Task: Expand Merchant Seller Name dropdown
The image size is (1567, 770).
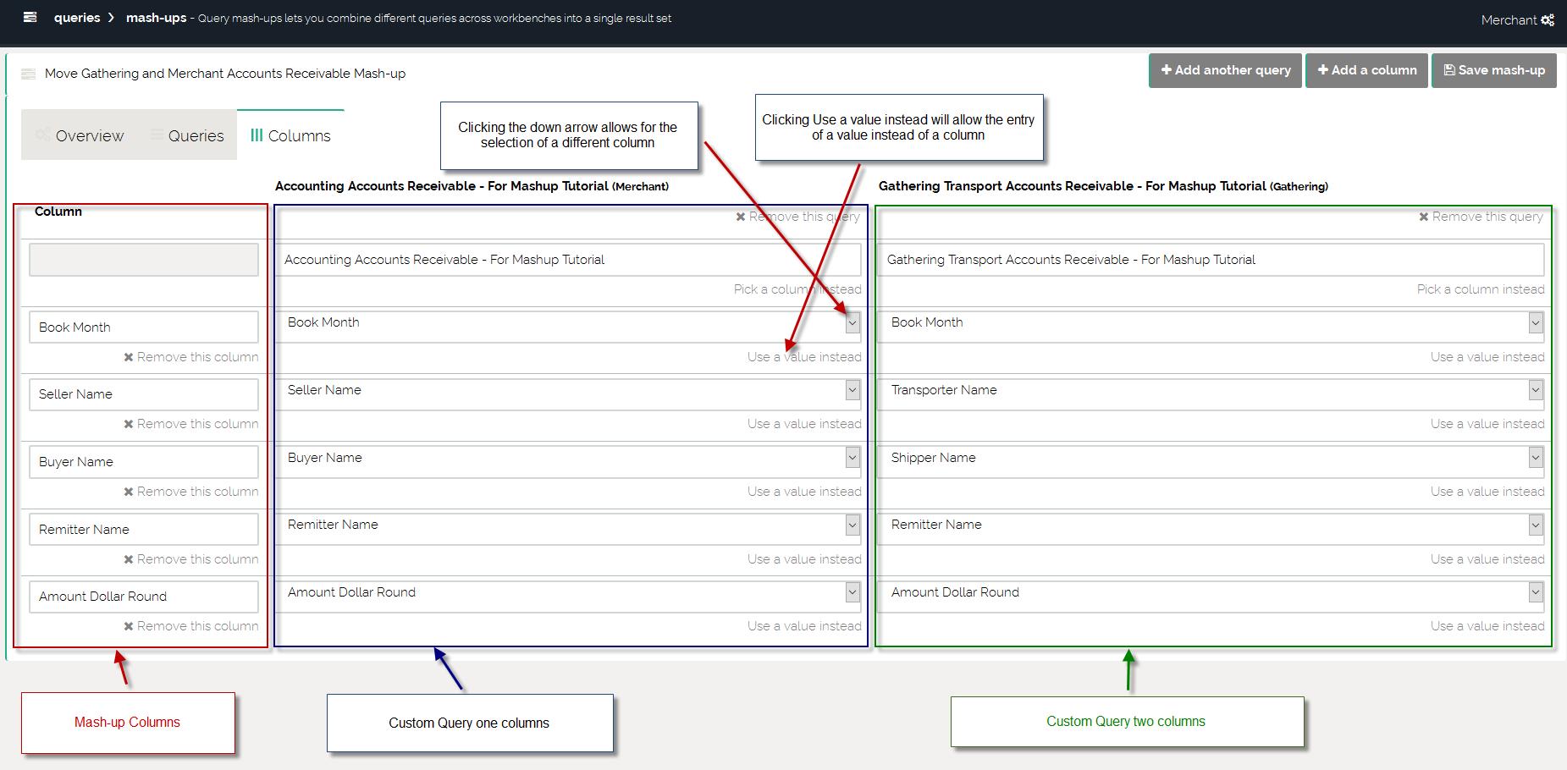Action: pyautogui.click(x=852, y=390)
